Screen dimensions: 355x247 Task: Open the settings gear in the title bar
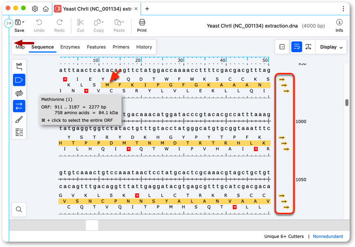click(35, 9)
